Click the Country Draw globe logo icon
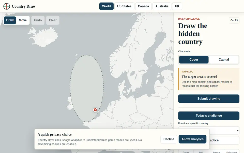 [x=7, y=6]
